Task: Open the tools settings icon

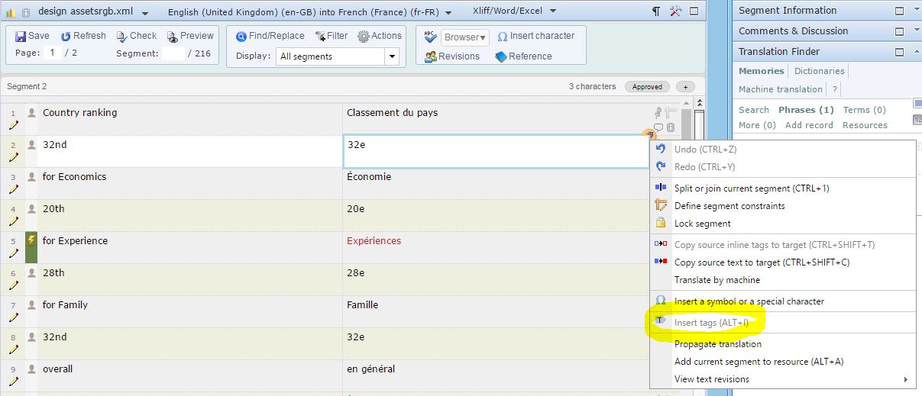Action: point(675,11)
